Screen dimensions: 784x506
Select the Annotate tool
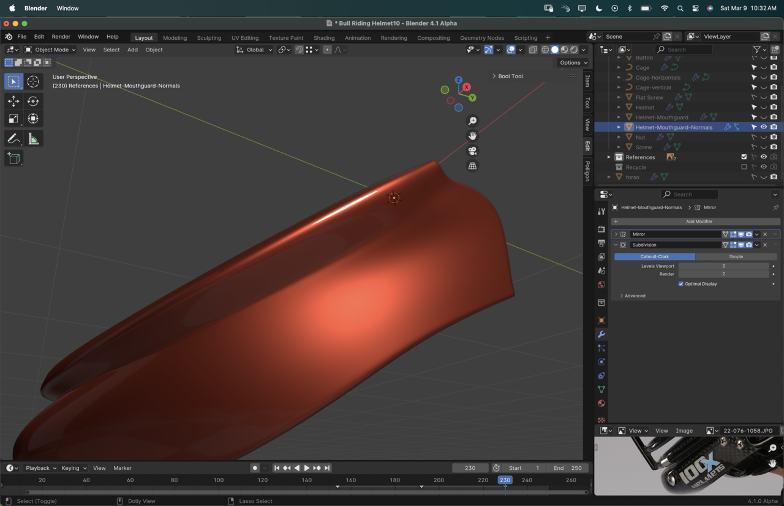(x=13, y=139)
